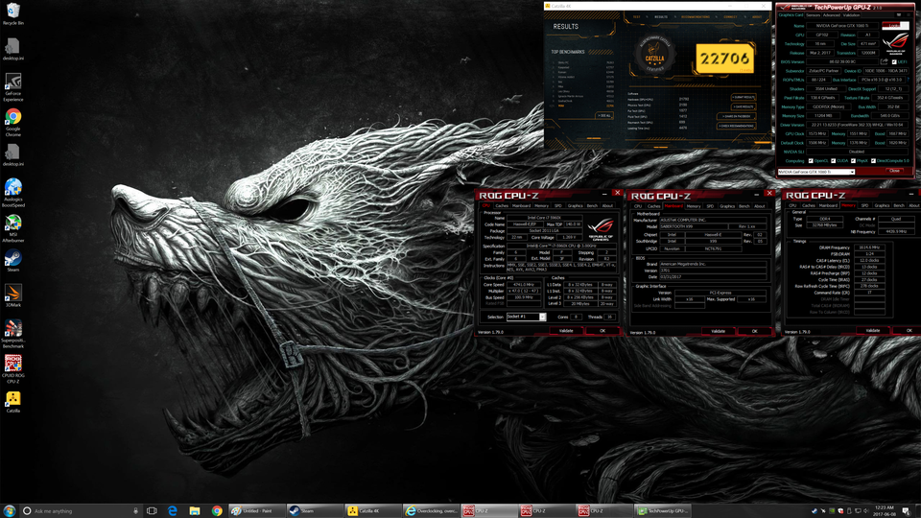The image size is (921, 518).
Task: Click Check Recommendations in Catzilla
Action: [737, 126]
